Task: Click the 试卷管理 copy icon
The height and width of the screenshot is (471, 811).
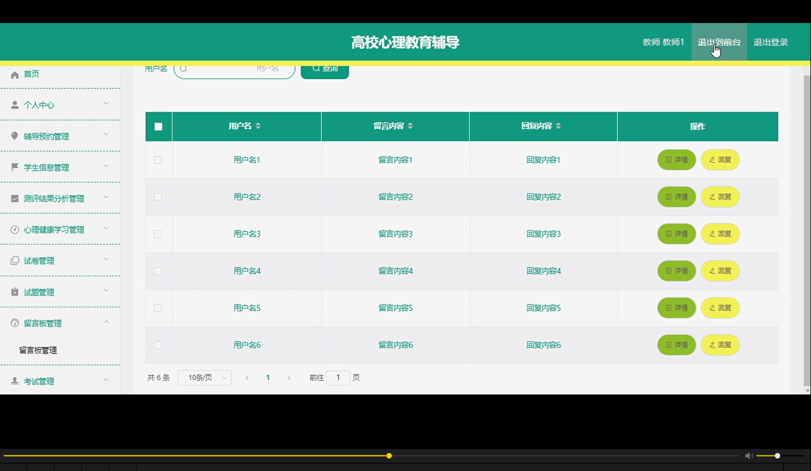Action: pyautogui.click(x=15, y=261)
